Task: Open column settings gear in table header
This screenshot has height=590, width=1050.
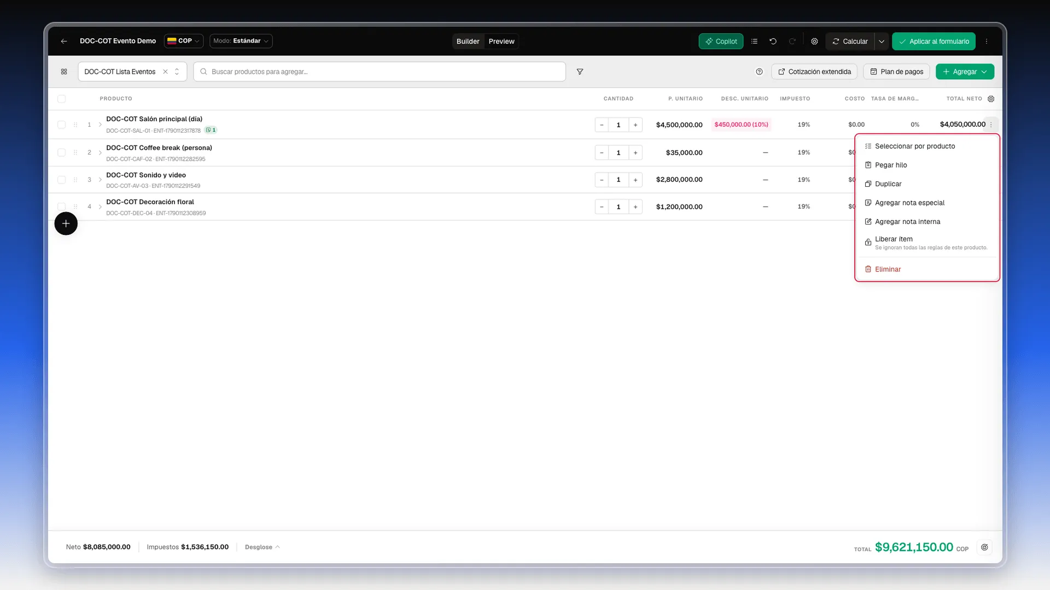Action: 991,99
